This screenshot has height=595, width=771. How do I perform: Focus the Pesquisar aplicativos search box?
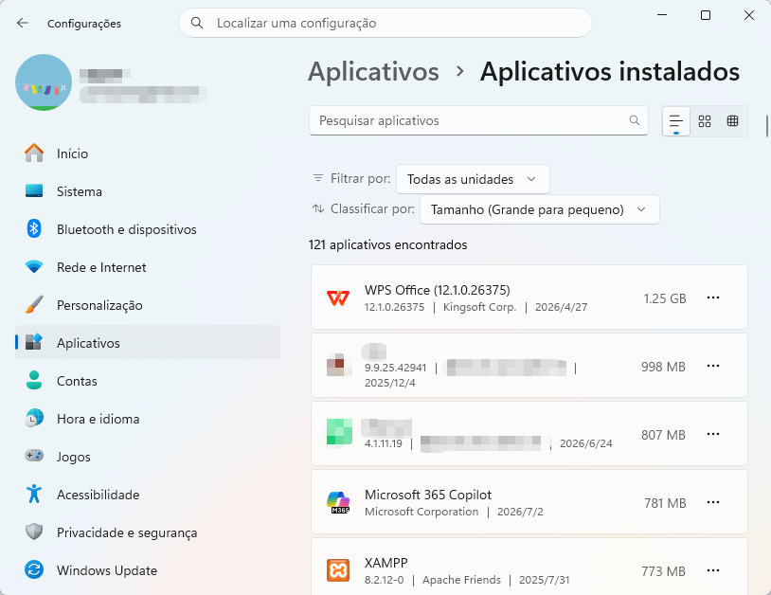[x=478, y=120]
